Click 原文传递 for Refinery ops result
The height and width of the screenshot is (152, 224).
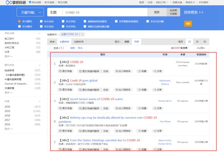coord(65,131)
